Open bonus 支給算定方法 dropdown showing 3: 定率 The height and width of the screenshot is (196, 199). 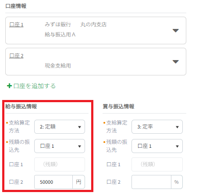pos(157,127)
